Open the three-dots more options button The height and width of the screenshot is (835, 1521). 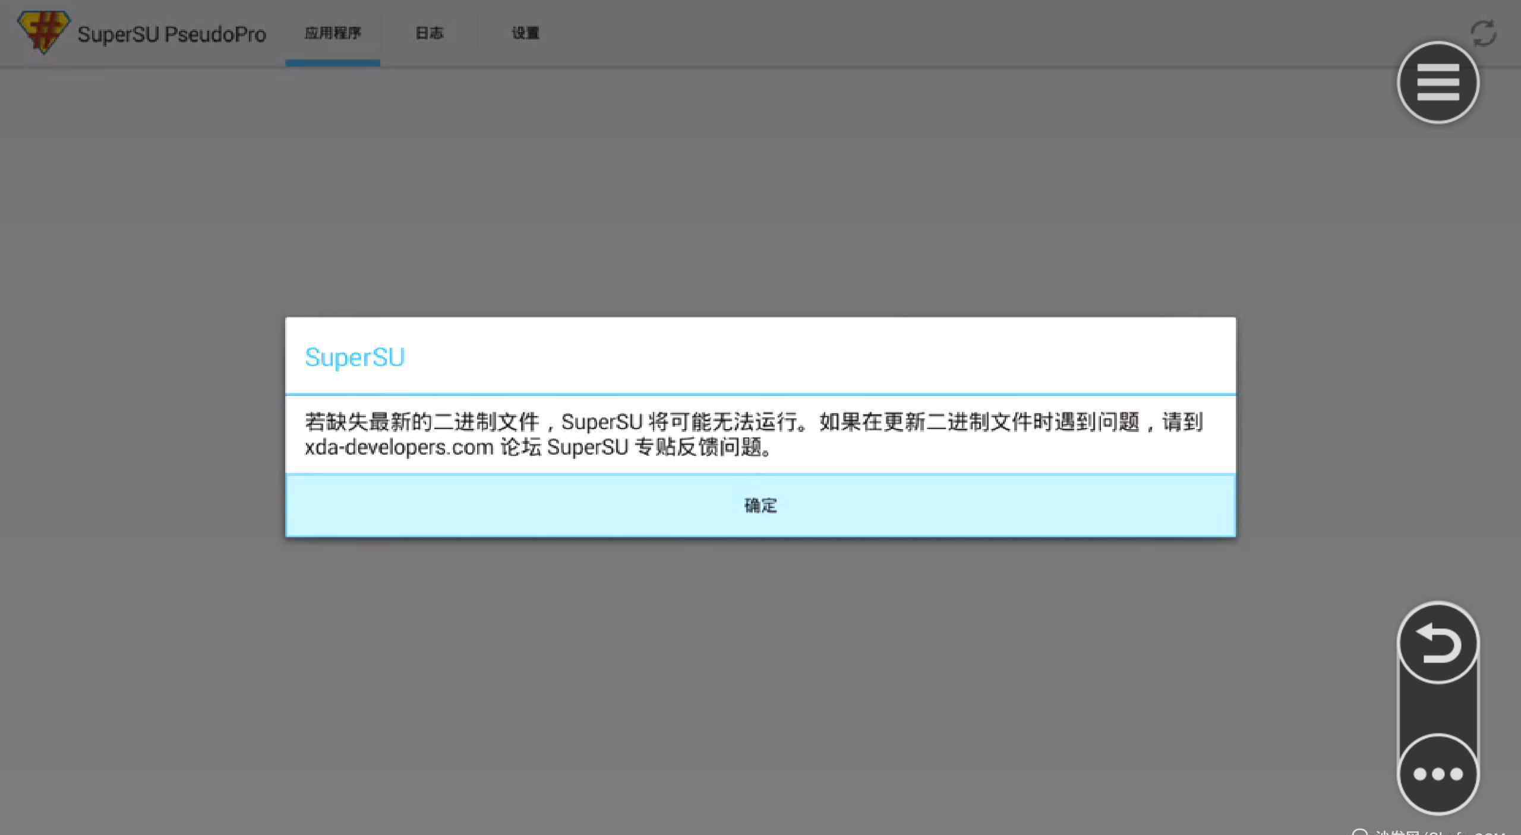(1438, 774)
